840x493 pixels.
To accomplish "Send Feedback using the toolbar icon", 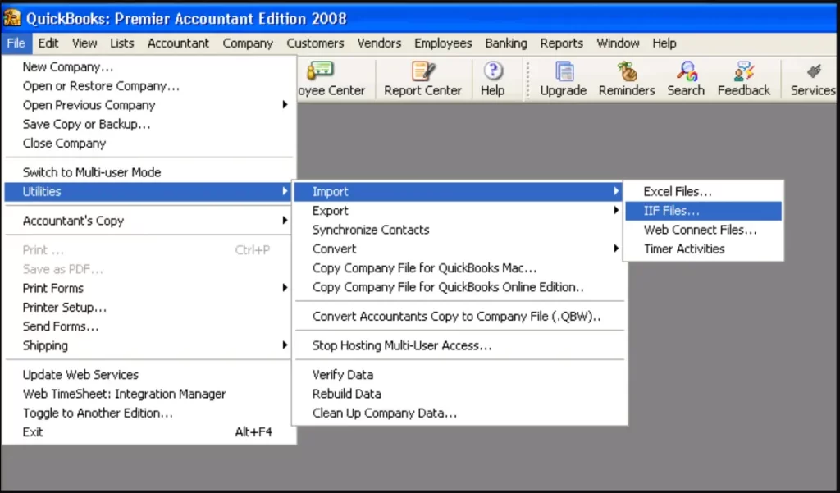I will 743,79.
